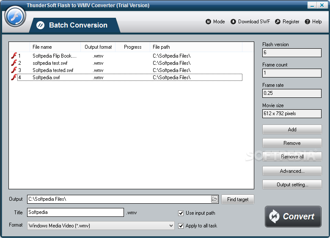This screenshot has width=330, height=238.
Task: Click the Batch Conversion tab icon
Action: [40, 25]
